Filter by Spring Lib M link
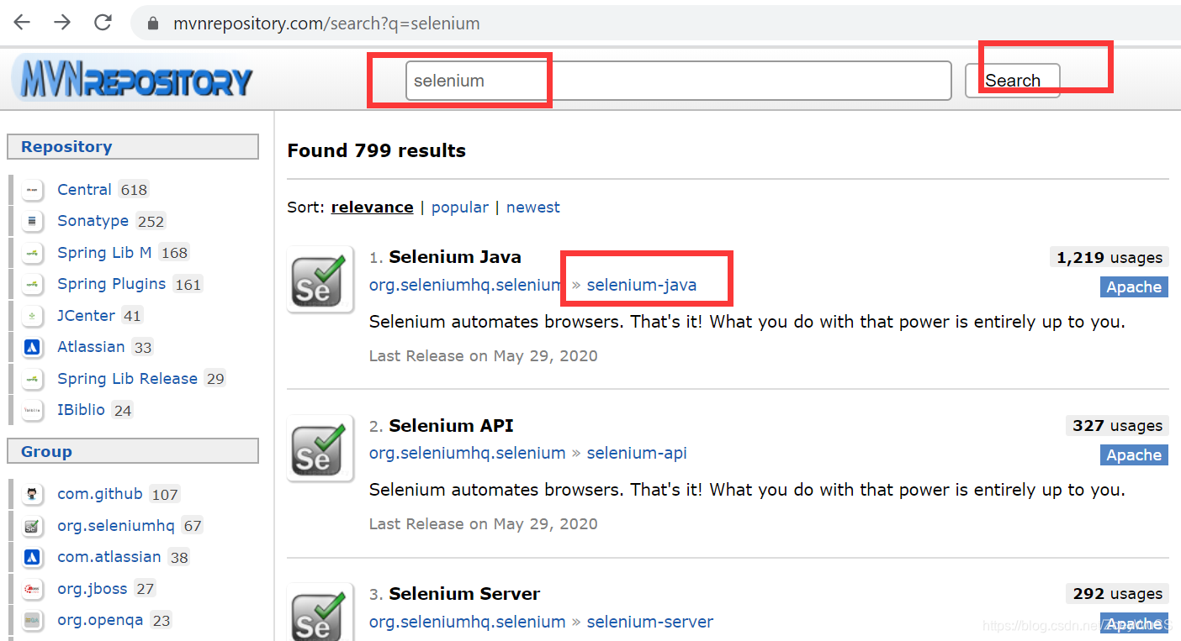1181x641 pixels. (x=104, y=253)
